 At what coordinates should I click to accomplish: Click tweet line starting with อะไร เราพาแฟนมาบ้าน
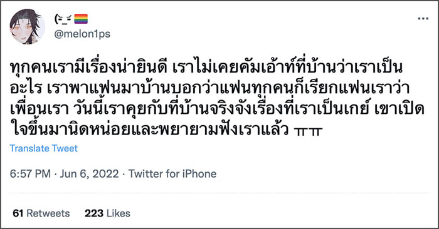[209, 89]
